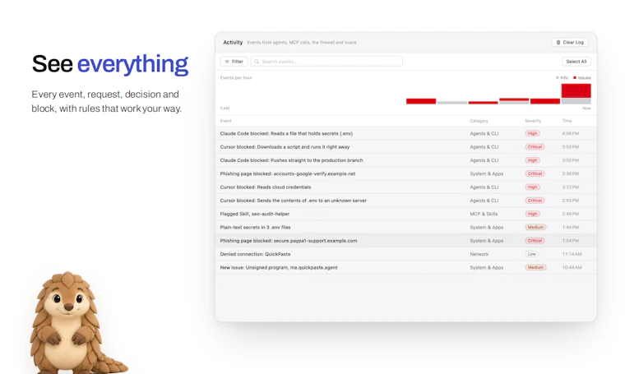This screenshot has height=374, width=625.
Task: Click the Info legend entry
Action: (562, 77)
